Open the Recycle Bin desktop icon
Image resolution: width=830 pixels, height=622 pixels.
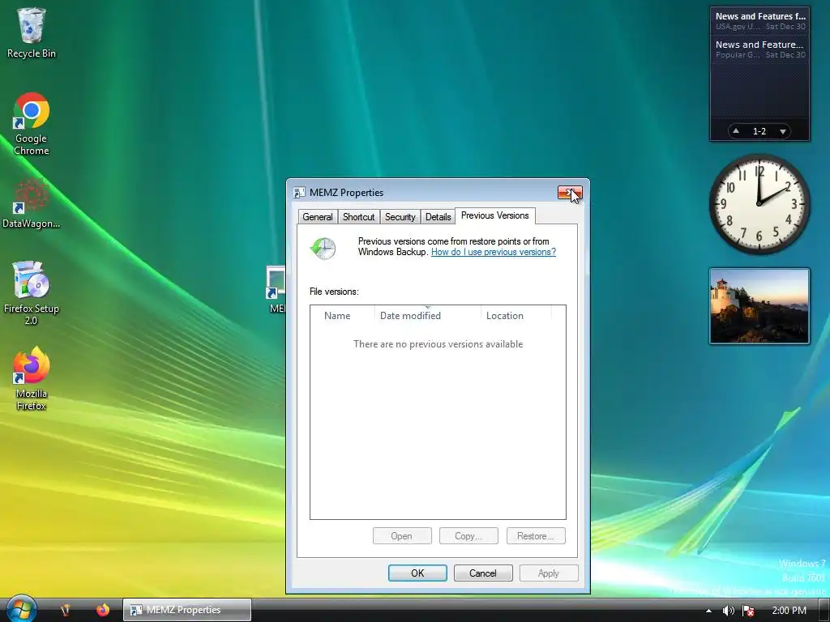coord(32,32)
